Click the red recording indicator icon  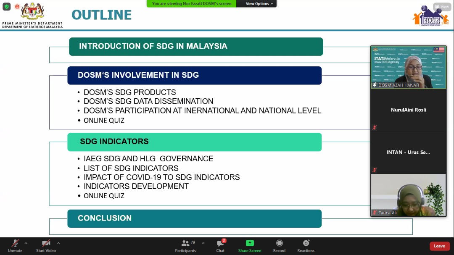(x=17, y=7)
